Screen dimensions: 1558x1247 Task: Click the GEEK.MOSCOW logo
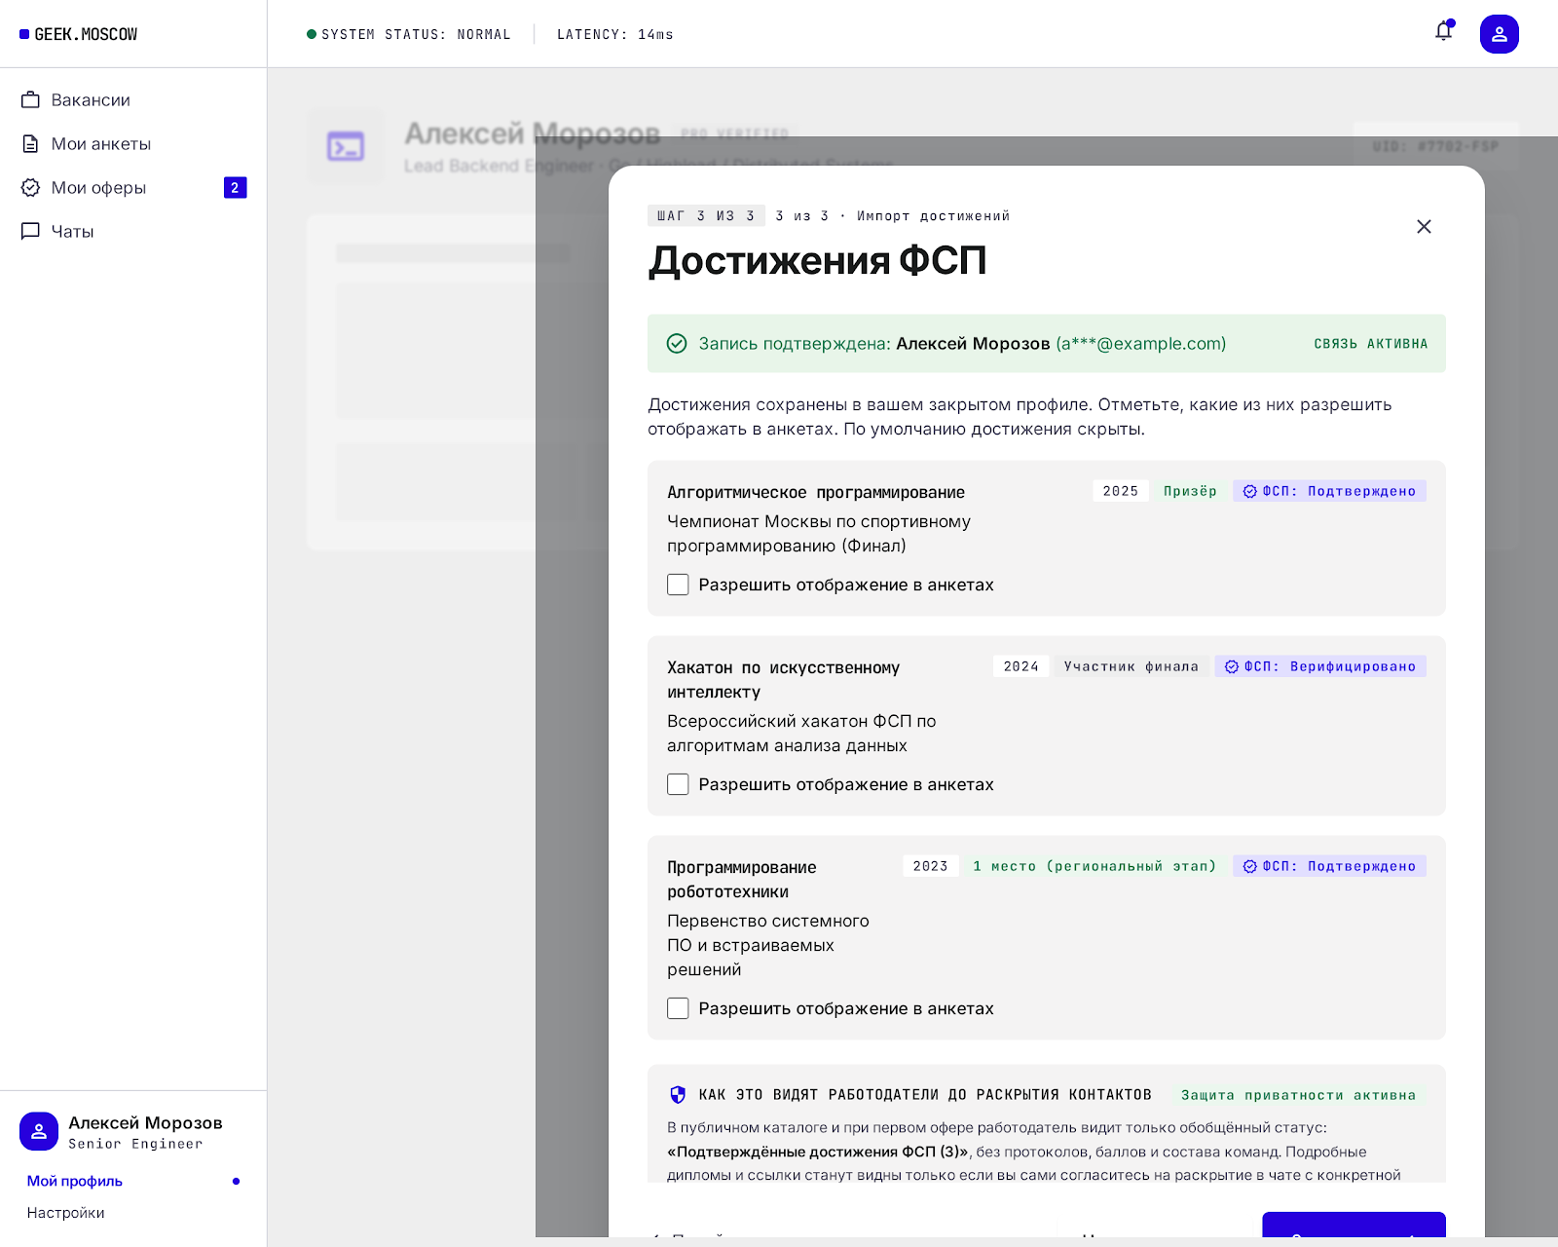[79, 34]
